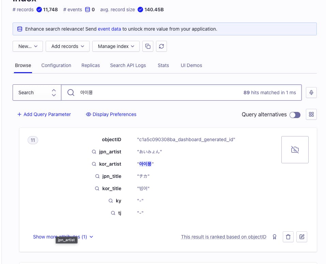Click the ranking info award icon
Image resolution: width=326 pixels, height=264 pixels.
tap(275, 237)
